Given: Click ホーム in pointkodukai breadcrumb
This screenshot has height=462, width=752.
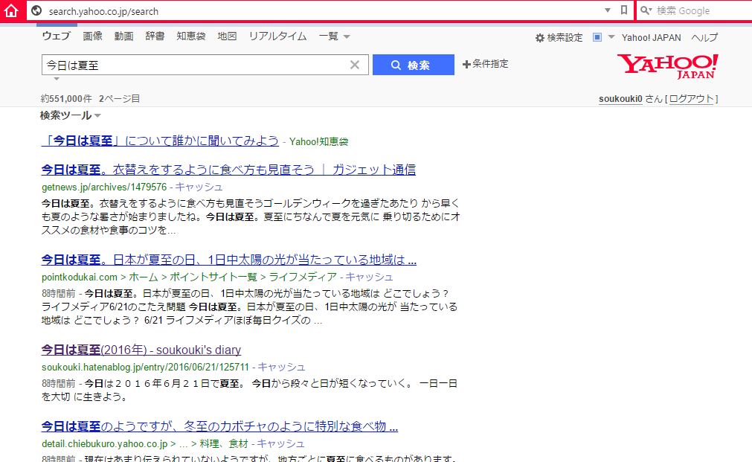Looking at the screenshot, I should pos(144,277).
